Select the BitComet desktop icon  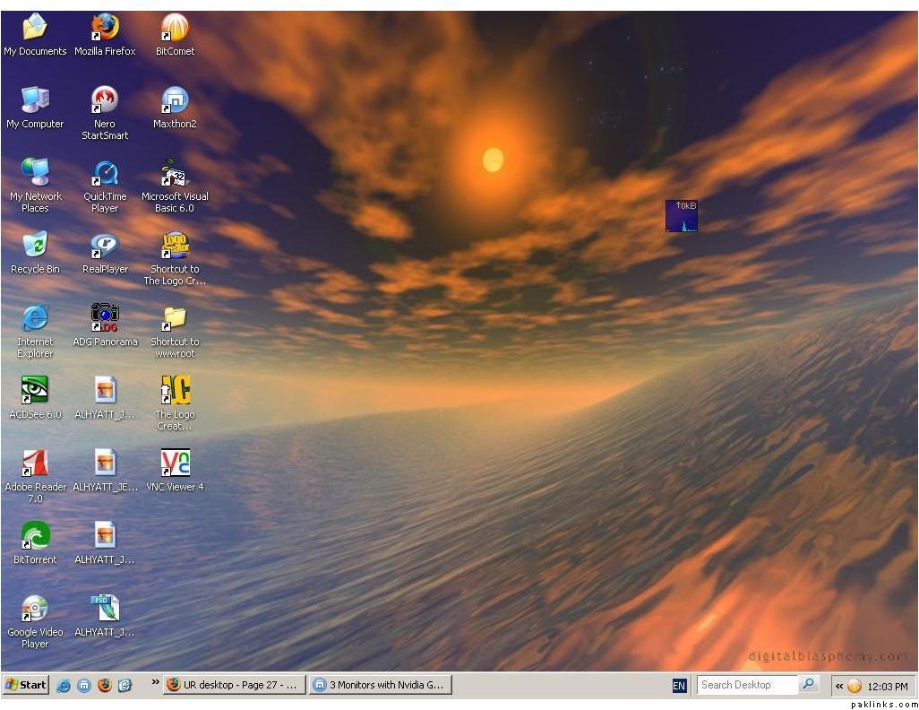[175, 29]
